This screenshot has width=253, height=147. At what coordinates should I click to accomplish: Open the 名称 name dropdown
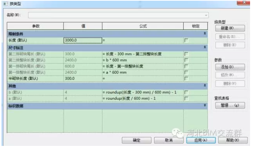pyautogui.click(x=206, y=15)
